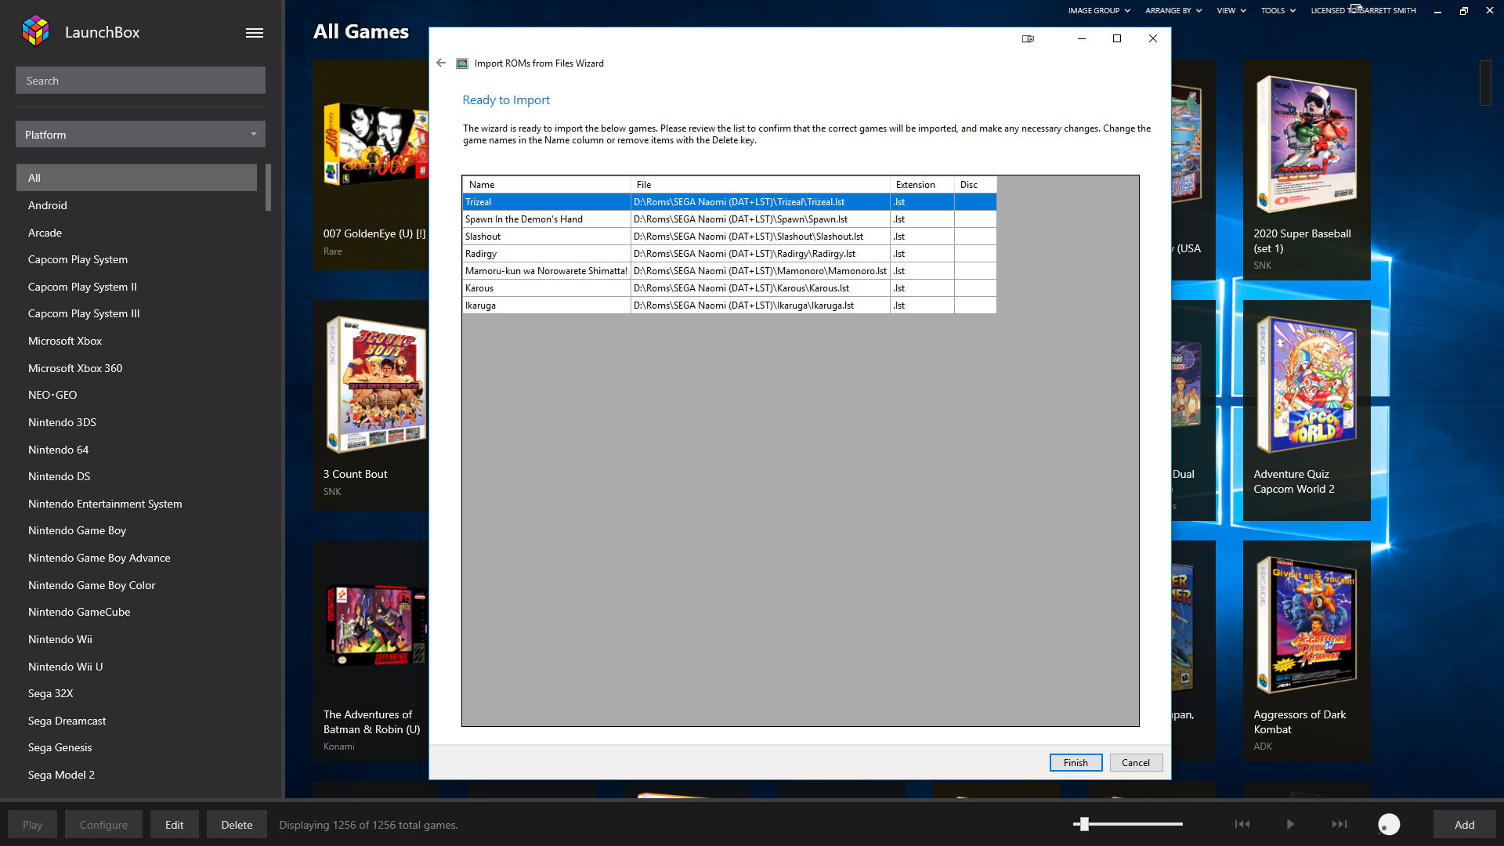Click the main games view scrollbar
The width and height of the screenshot is (1504, 846).
[1485, 83]
